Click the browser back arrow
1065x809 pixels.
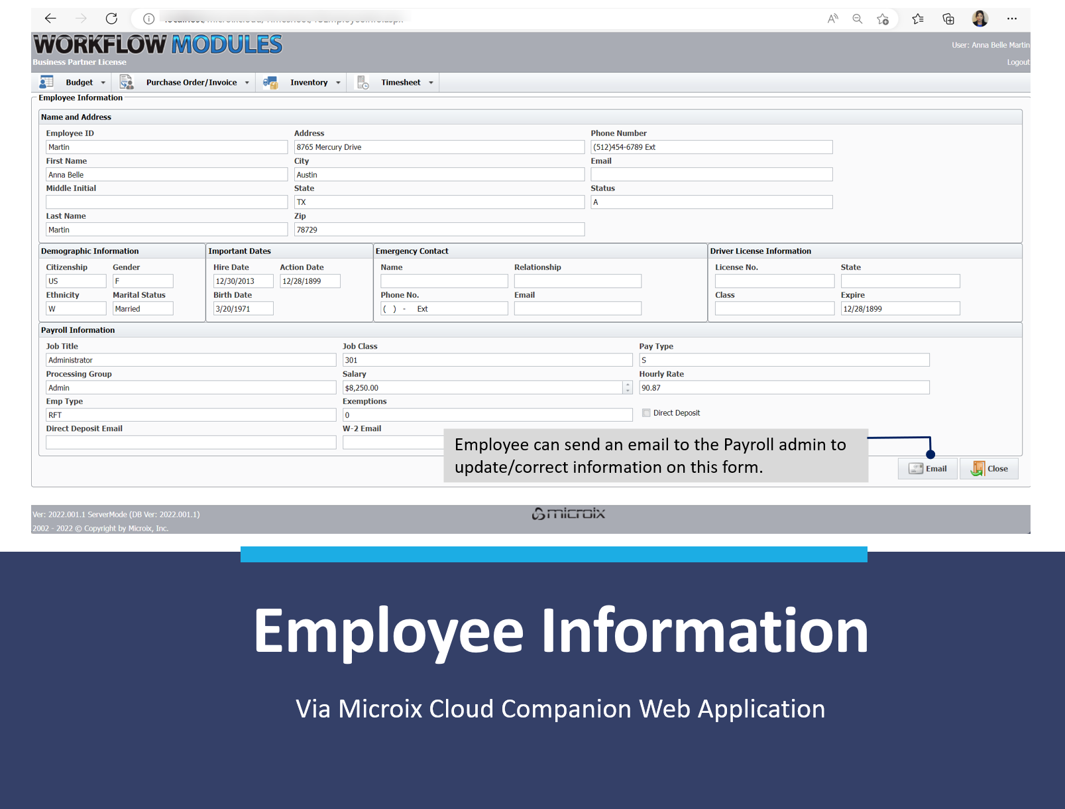(x=50, y=19)
